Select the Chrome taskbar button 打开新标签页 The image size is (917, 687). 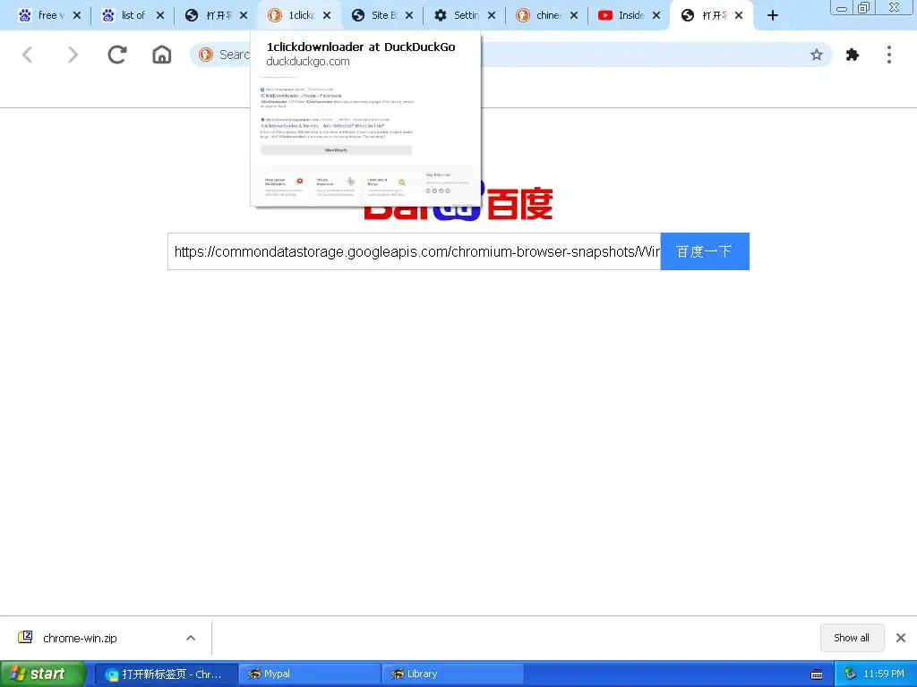coord(166,674)
